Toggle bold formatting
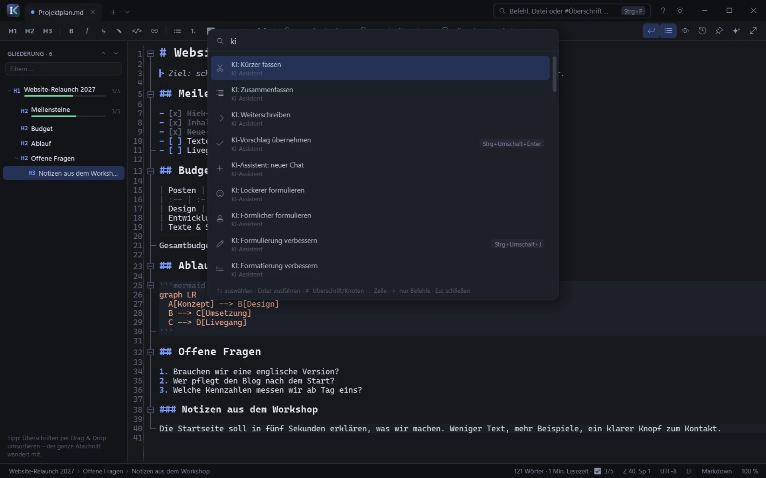Image resolution: width=766 pixels, height=478 pixels. (x=71, y=31)
